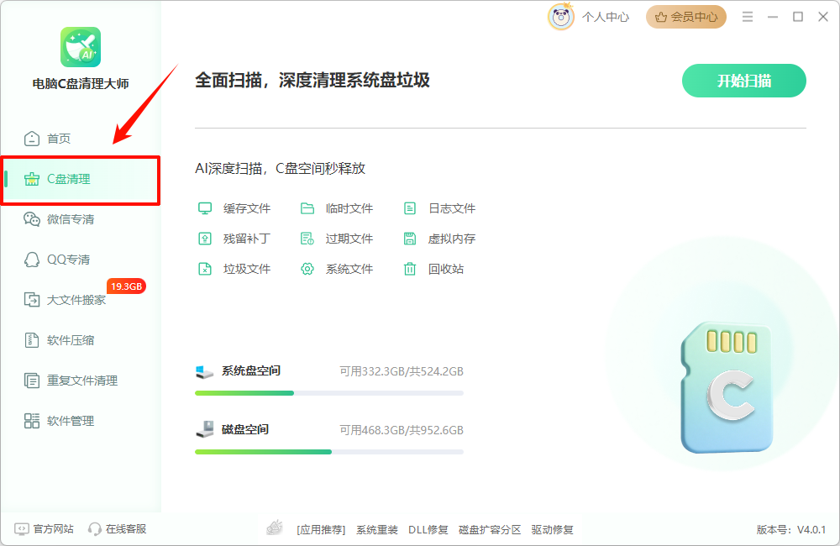Click the 系统文件 gear icon
The image size is (840, 546).
[306, 268]
